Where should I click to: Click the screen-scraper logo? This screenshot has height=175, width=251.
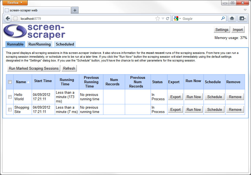point(34,31)
